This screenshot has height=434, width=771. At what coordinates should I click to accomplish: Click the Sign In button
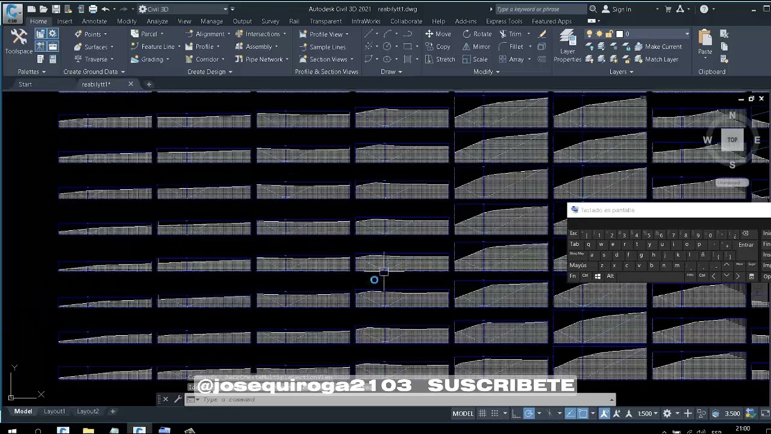pos(617,9)
